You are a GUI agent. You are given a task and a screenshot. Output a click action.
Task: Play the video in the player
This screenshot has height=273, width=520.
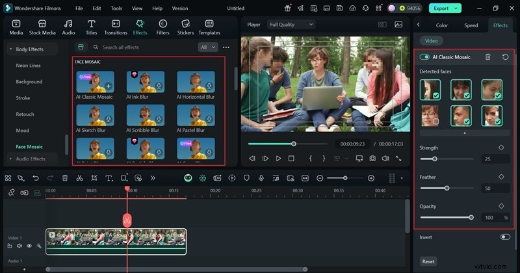point(278,159)
